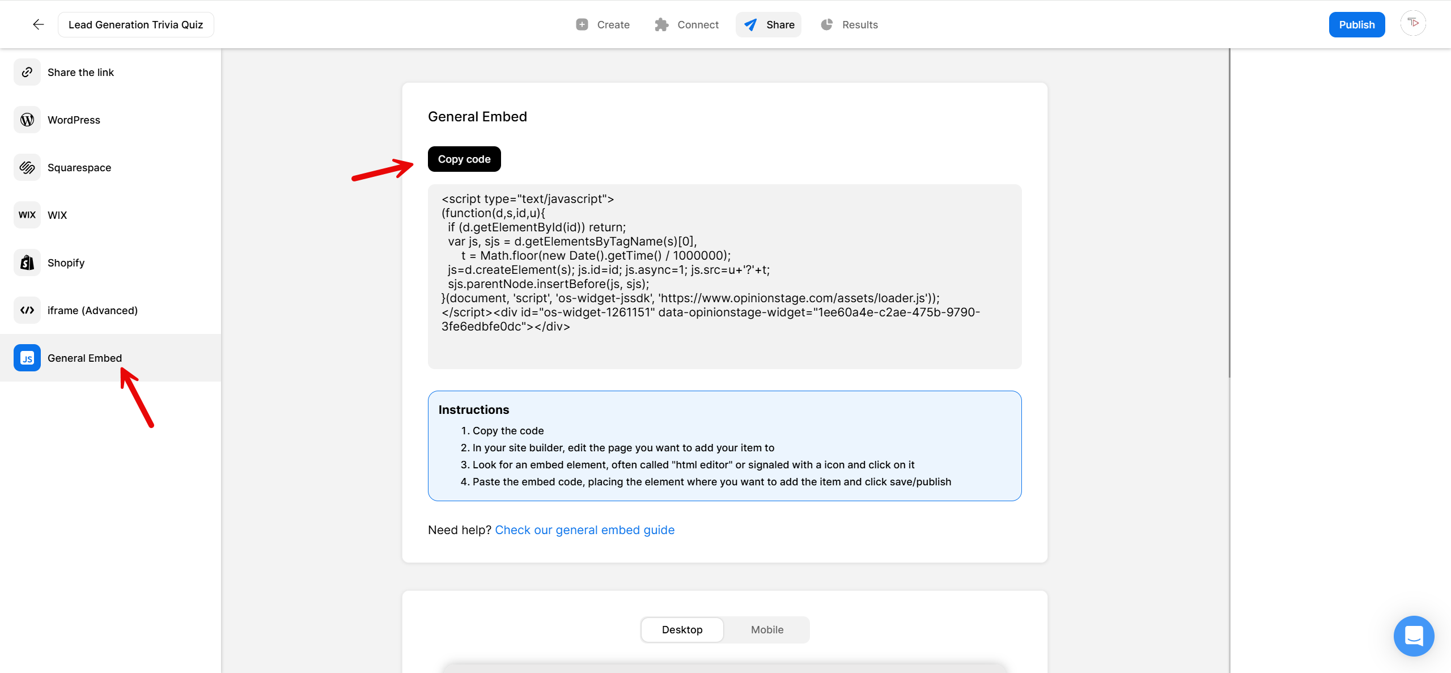Open the iframe (Advanced) JS icon
This screenshot has width=1451, height=673.
pyautogui.click(x=27, y=310)
